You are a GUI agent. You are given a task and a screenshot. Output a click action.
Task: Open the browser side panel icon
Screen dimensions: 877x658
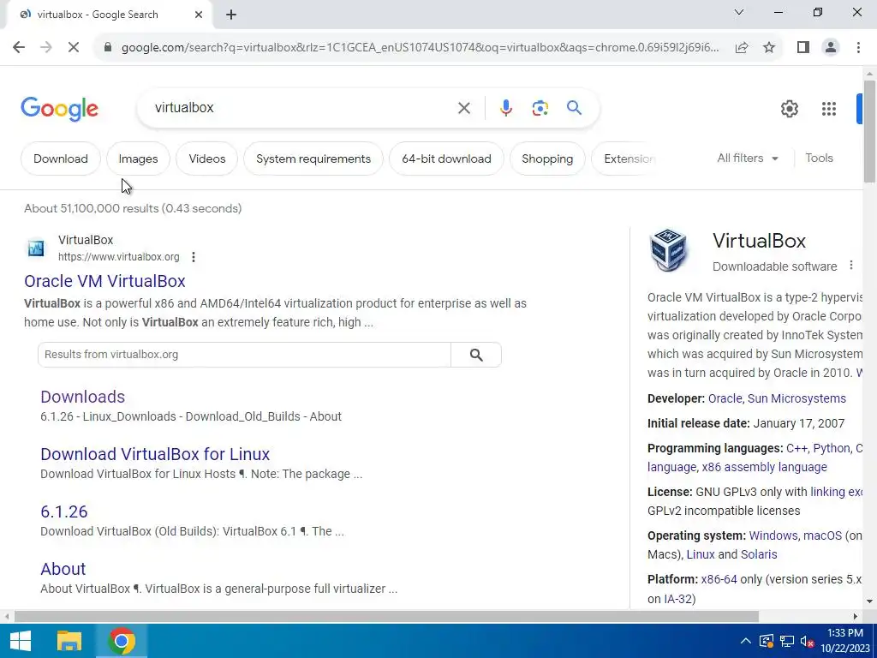point(803,48)
